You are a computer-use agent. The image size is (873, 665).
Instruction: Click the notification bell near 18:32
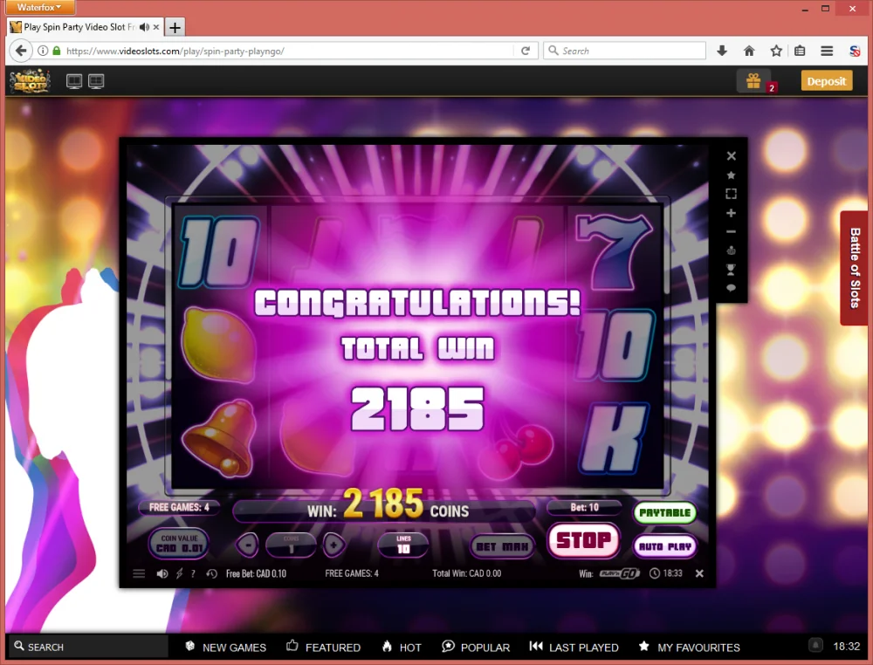[x=815, y=646]
